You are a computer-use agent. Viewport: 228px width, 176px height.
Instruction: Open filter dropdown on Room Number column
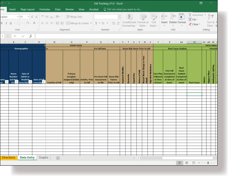coord(17,82)
